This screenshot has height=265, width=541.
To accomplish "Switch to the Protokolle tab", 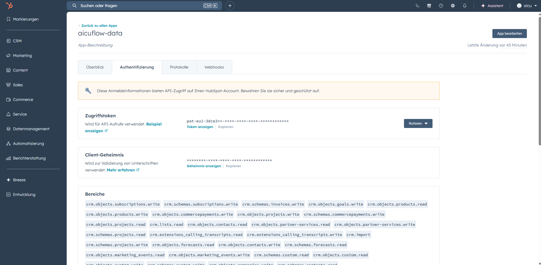I will (179, 67).
